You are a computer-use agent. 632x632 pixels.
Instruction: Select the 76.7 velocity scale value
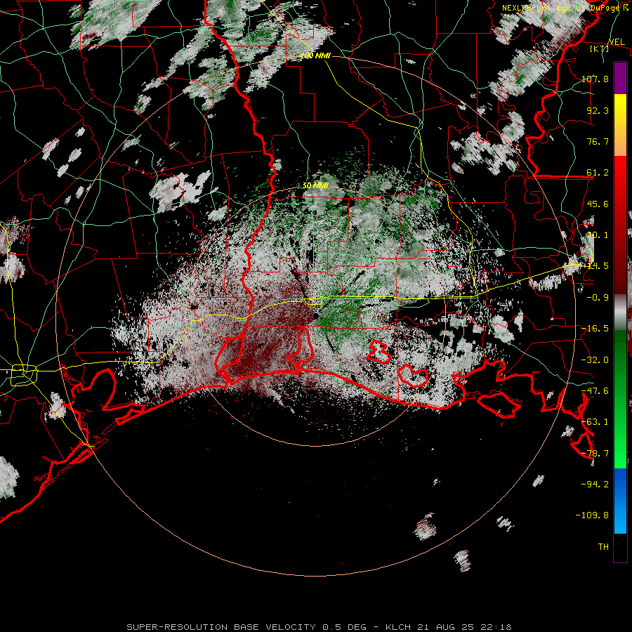(598, 141)
